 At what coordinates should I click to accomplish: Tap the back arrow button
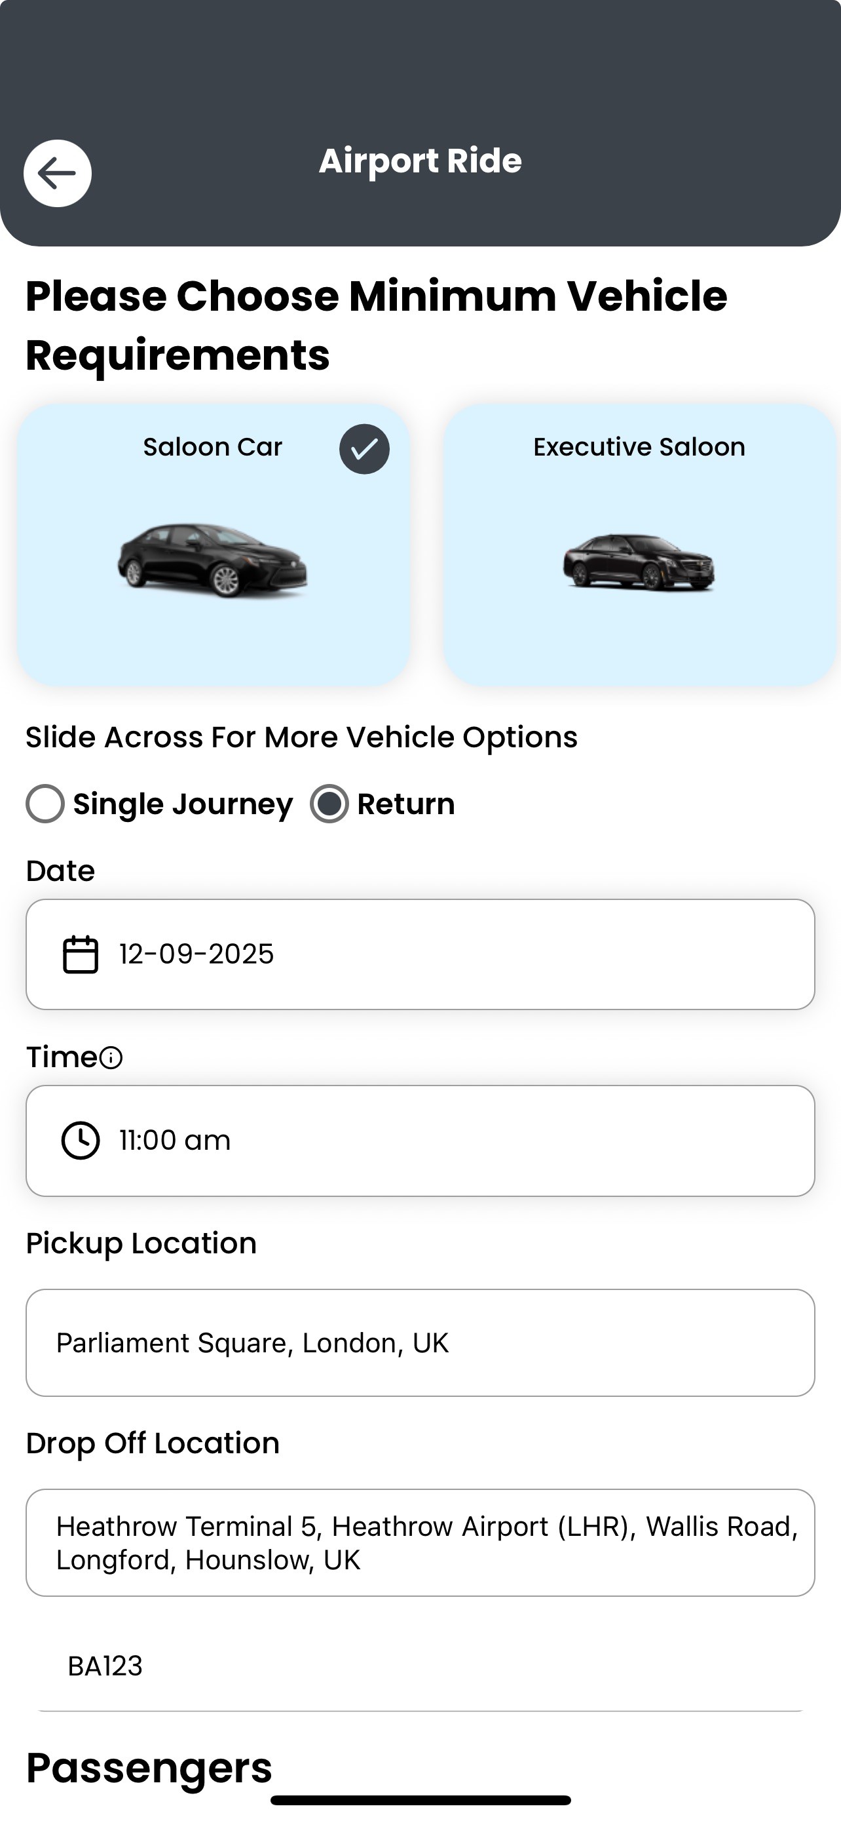point(57,173)
